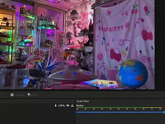Image resolution: width=165 pixels, height=124 pixels.
Task: Open source Properties with the gear button
Action: (18, 95)
